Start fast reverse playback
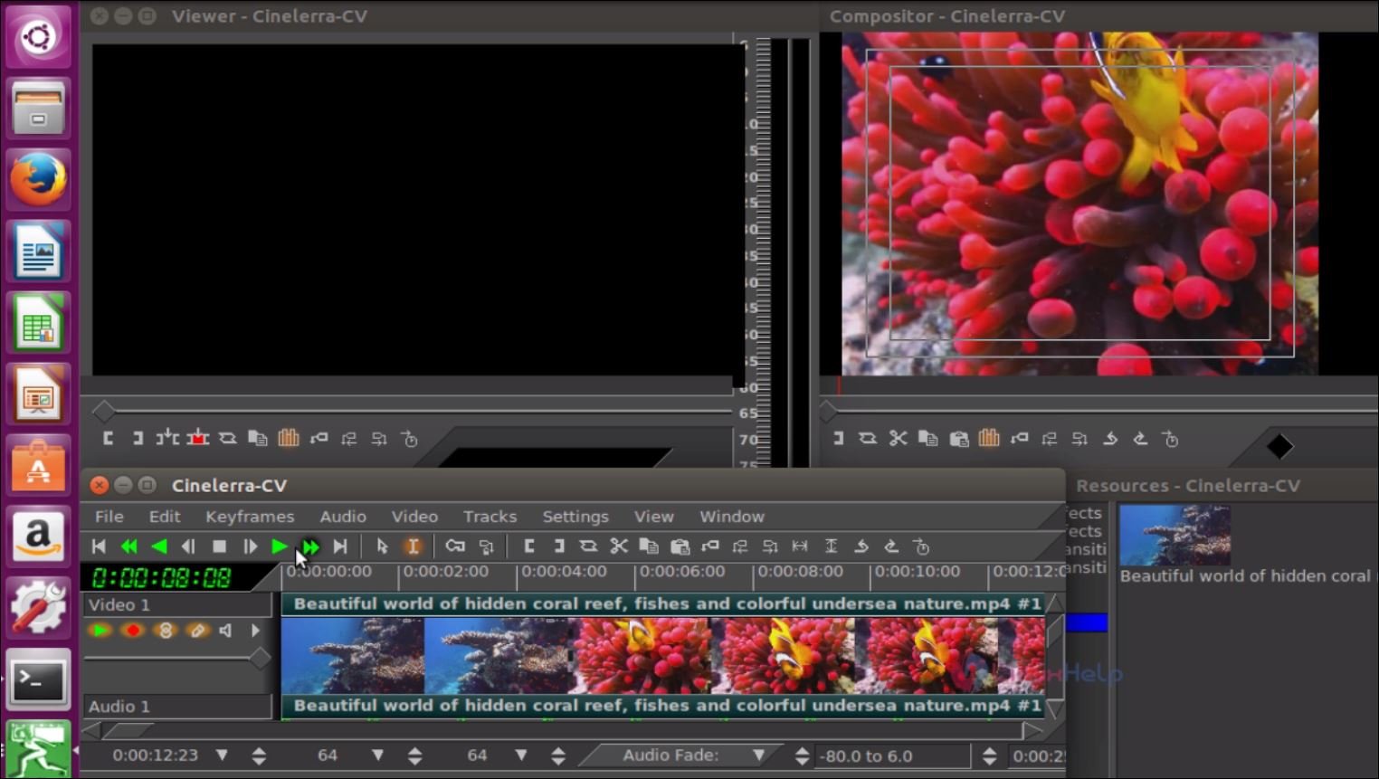 pos(129,546)
